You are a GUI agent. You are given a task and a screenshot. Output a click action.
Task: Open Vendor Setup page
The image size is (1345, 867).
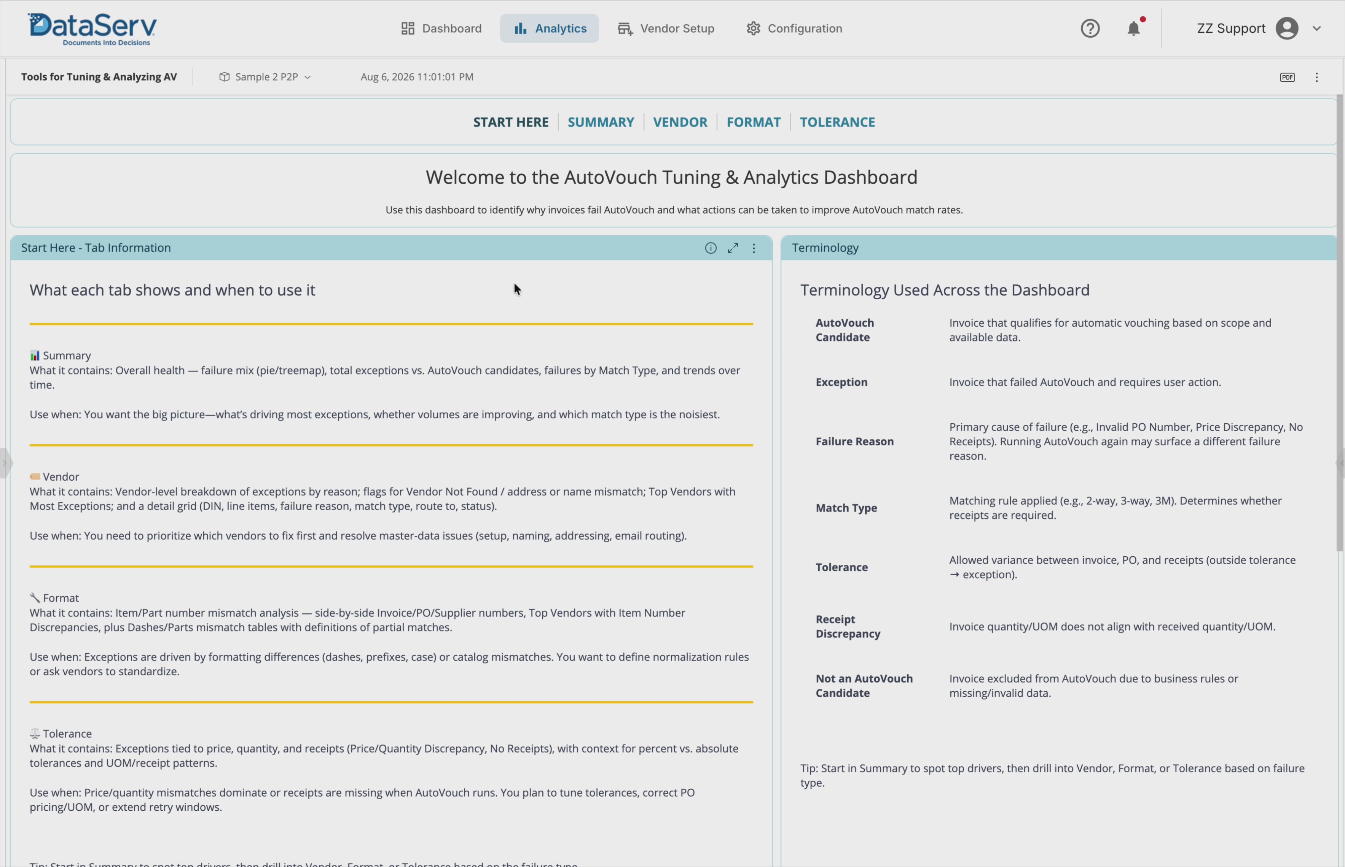[x=666, y=28]
